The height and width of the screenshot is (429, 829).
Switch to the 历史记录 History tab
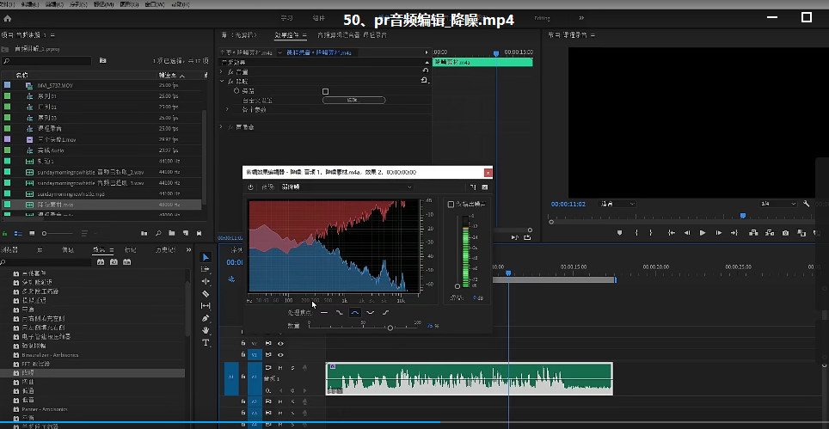(x=165, y=249)
